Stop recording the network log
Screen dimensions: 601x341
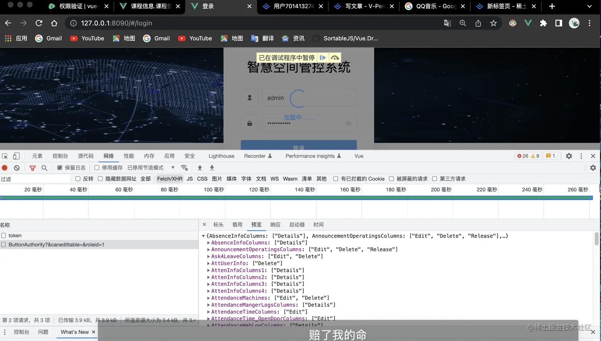click(x=4, y=168)
